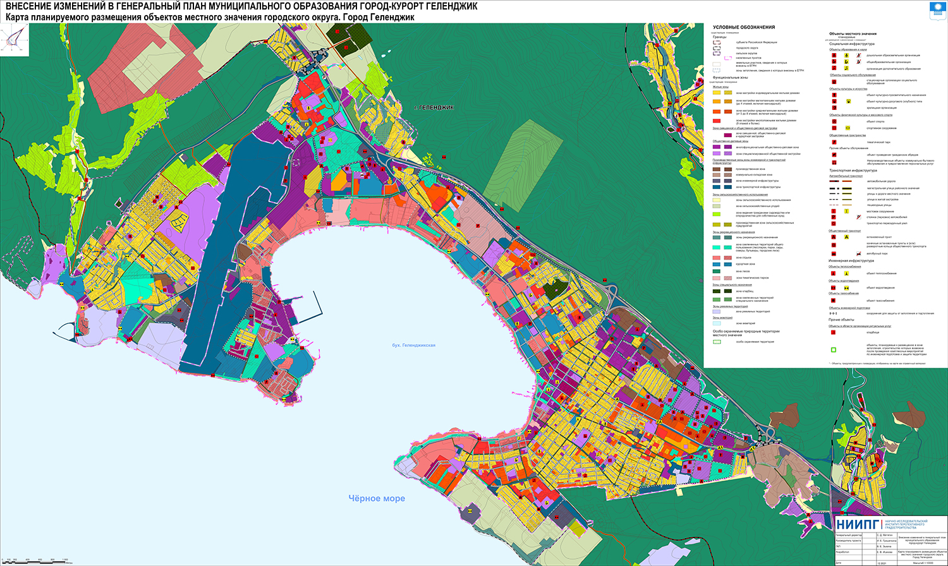Pick the light blue aquatory zone swatch
Image resolution: width=948 pixels, height=566 pixels.
(x=717, y=323)
